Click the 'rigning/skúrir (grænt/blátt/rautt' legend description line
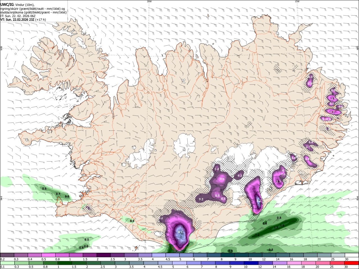Screen dimensions: 359x269 32,8
